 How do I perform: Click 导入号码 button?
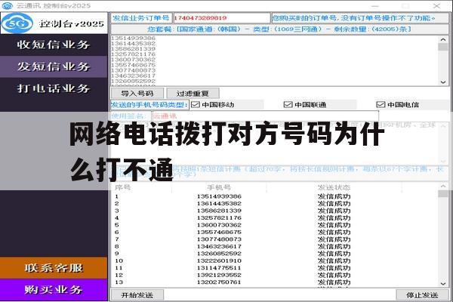pyautogui.click(x=137, y=94)
